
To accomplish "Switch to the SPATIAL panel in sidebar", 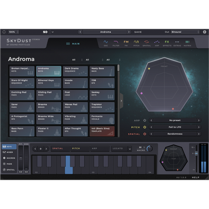I will [9, 169].
